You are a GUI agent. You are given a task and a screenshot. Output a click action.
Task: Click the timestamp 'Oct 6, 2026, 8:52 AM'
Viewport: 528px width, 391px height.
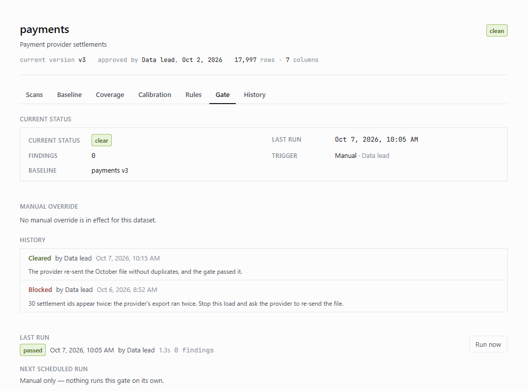127,290
